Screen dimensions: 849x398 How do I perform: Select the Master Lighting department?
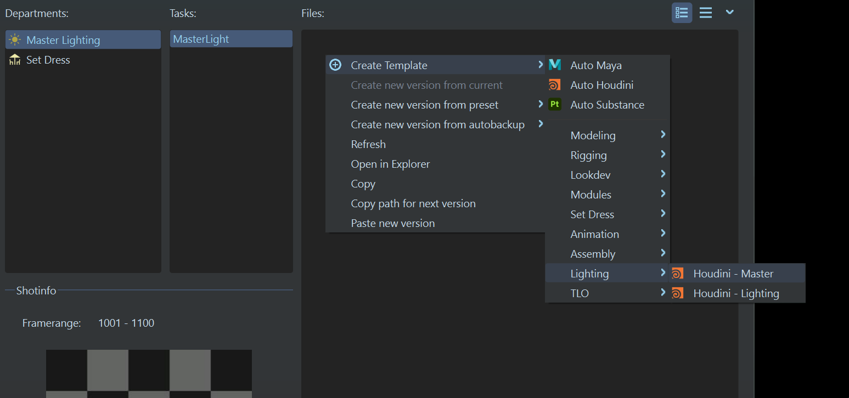click(63, 40)
